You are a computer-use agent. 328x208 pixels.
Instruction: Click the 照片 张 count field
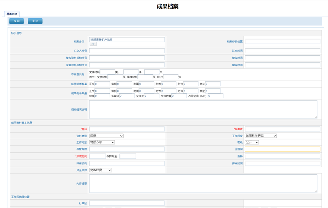[171, 77]
